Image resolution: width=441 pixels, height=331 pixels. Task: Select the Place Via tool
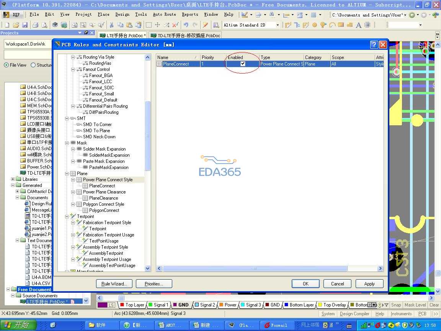pos(323,25)
